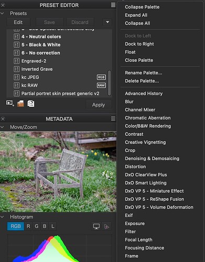Open the Preset Editor palette menu icon
The width and height of the screenshot is (205, 262).
113,5
